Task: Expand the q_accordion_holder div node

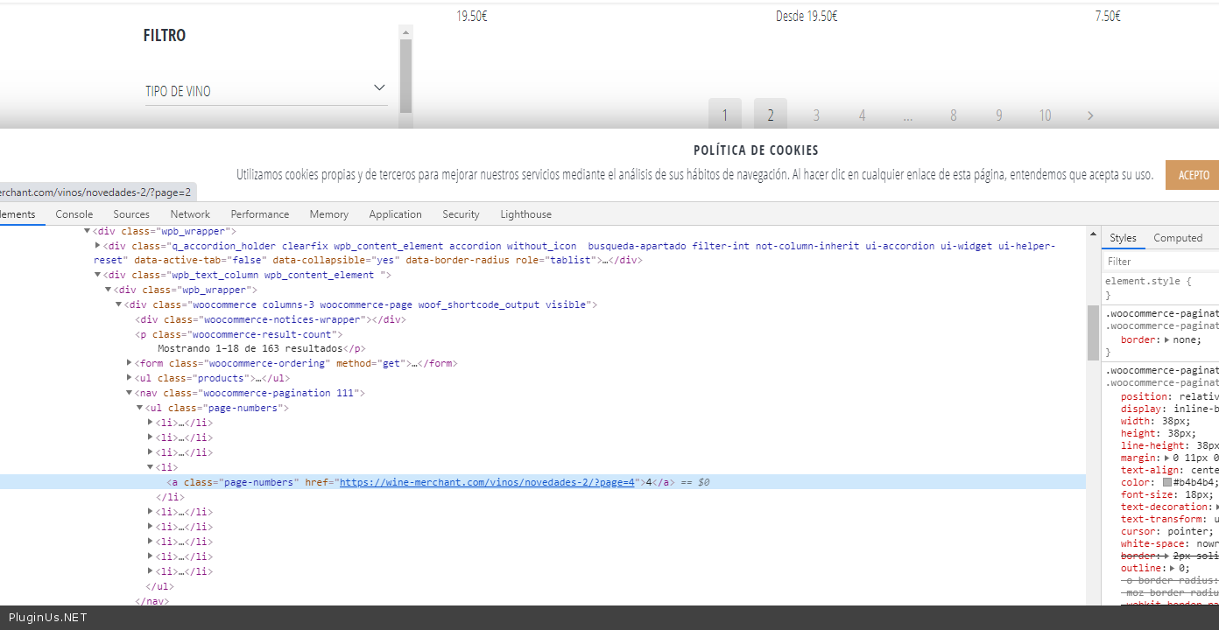Action: click(97, 246)
